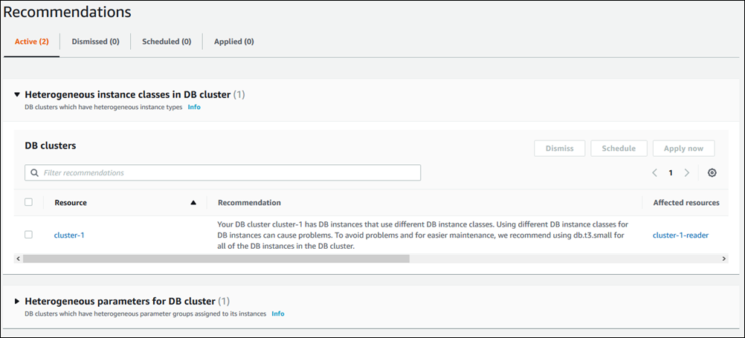Collapse Heterogeneous instance classes section
The image size is (745, 338).
tap(17, 95)
